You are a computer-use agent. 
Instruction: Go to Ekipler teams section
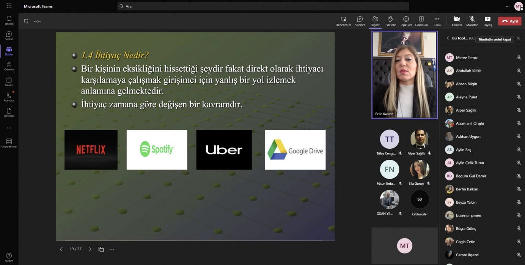9,51
